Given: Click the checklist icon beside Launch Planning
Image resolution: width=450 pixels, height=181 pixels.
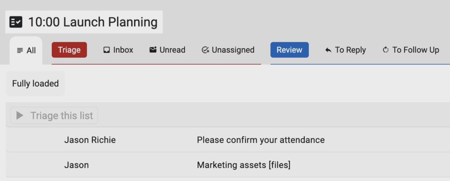Looking at the screenshot, I should pyautogui.click(x=16, y=22).
